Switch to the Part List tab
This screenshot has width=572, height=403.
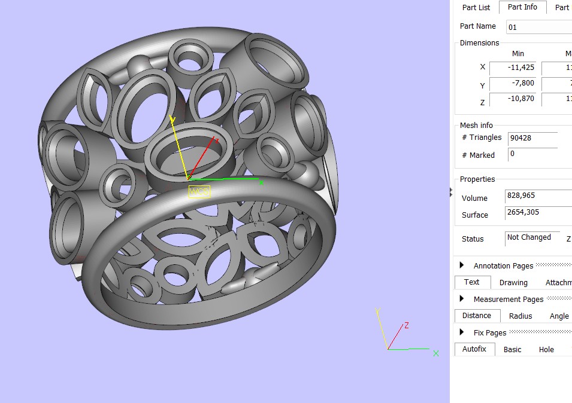coord(476,7)
